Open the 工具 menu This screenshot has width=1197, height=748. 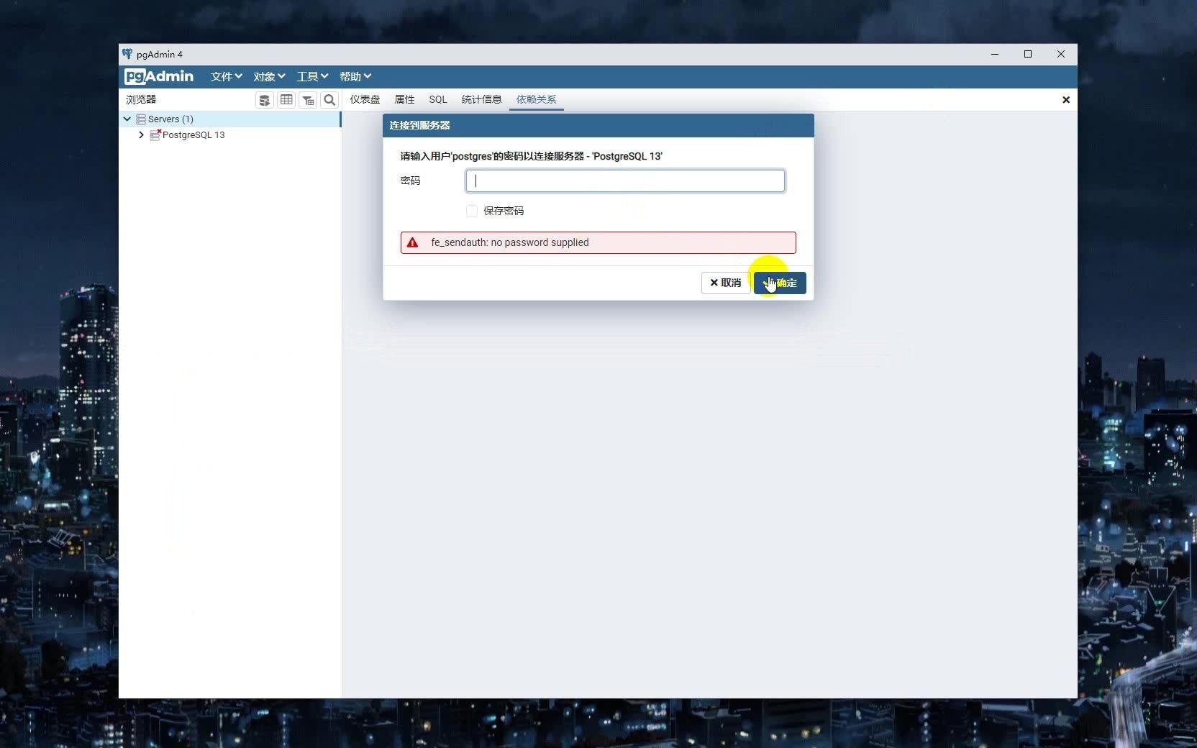click(x=312, y=76)
